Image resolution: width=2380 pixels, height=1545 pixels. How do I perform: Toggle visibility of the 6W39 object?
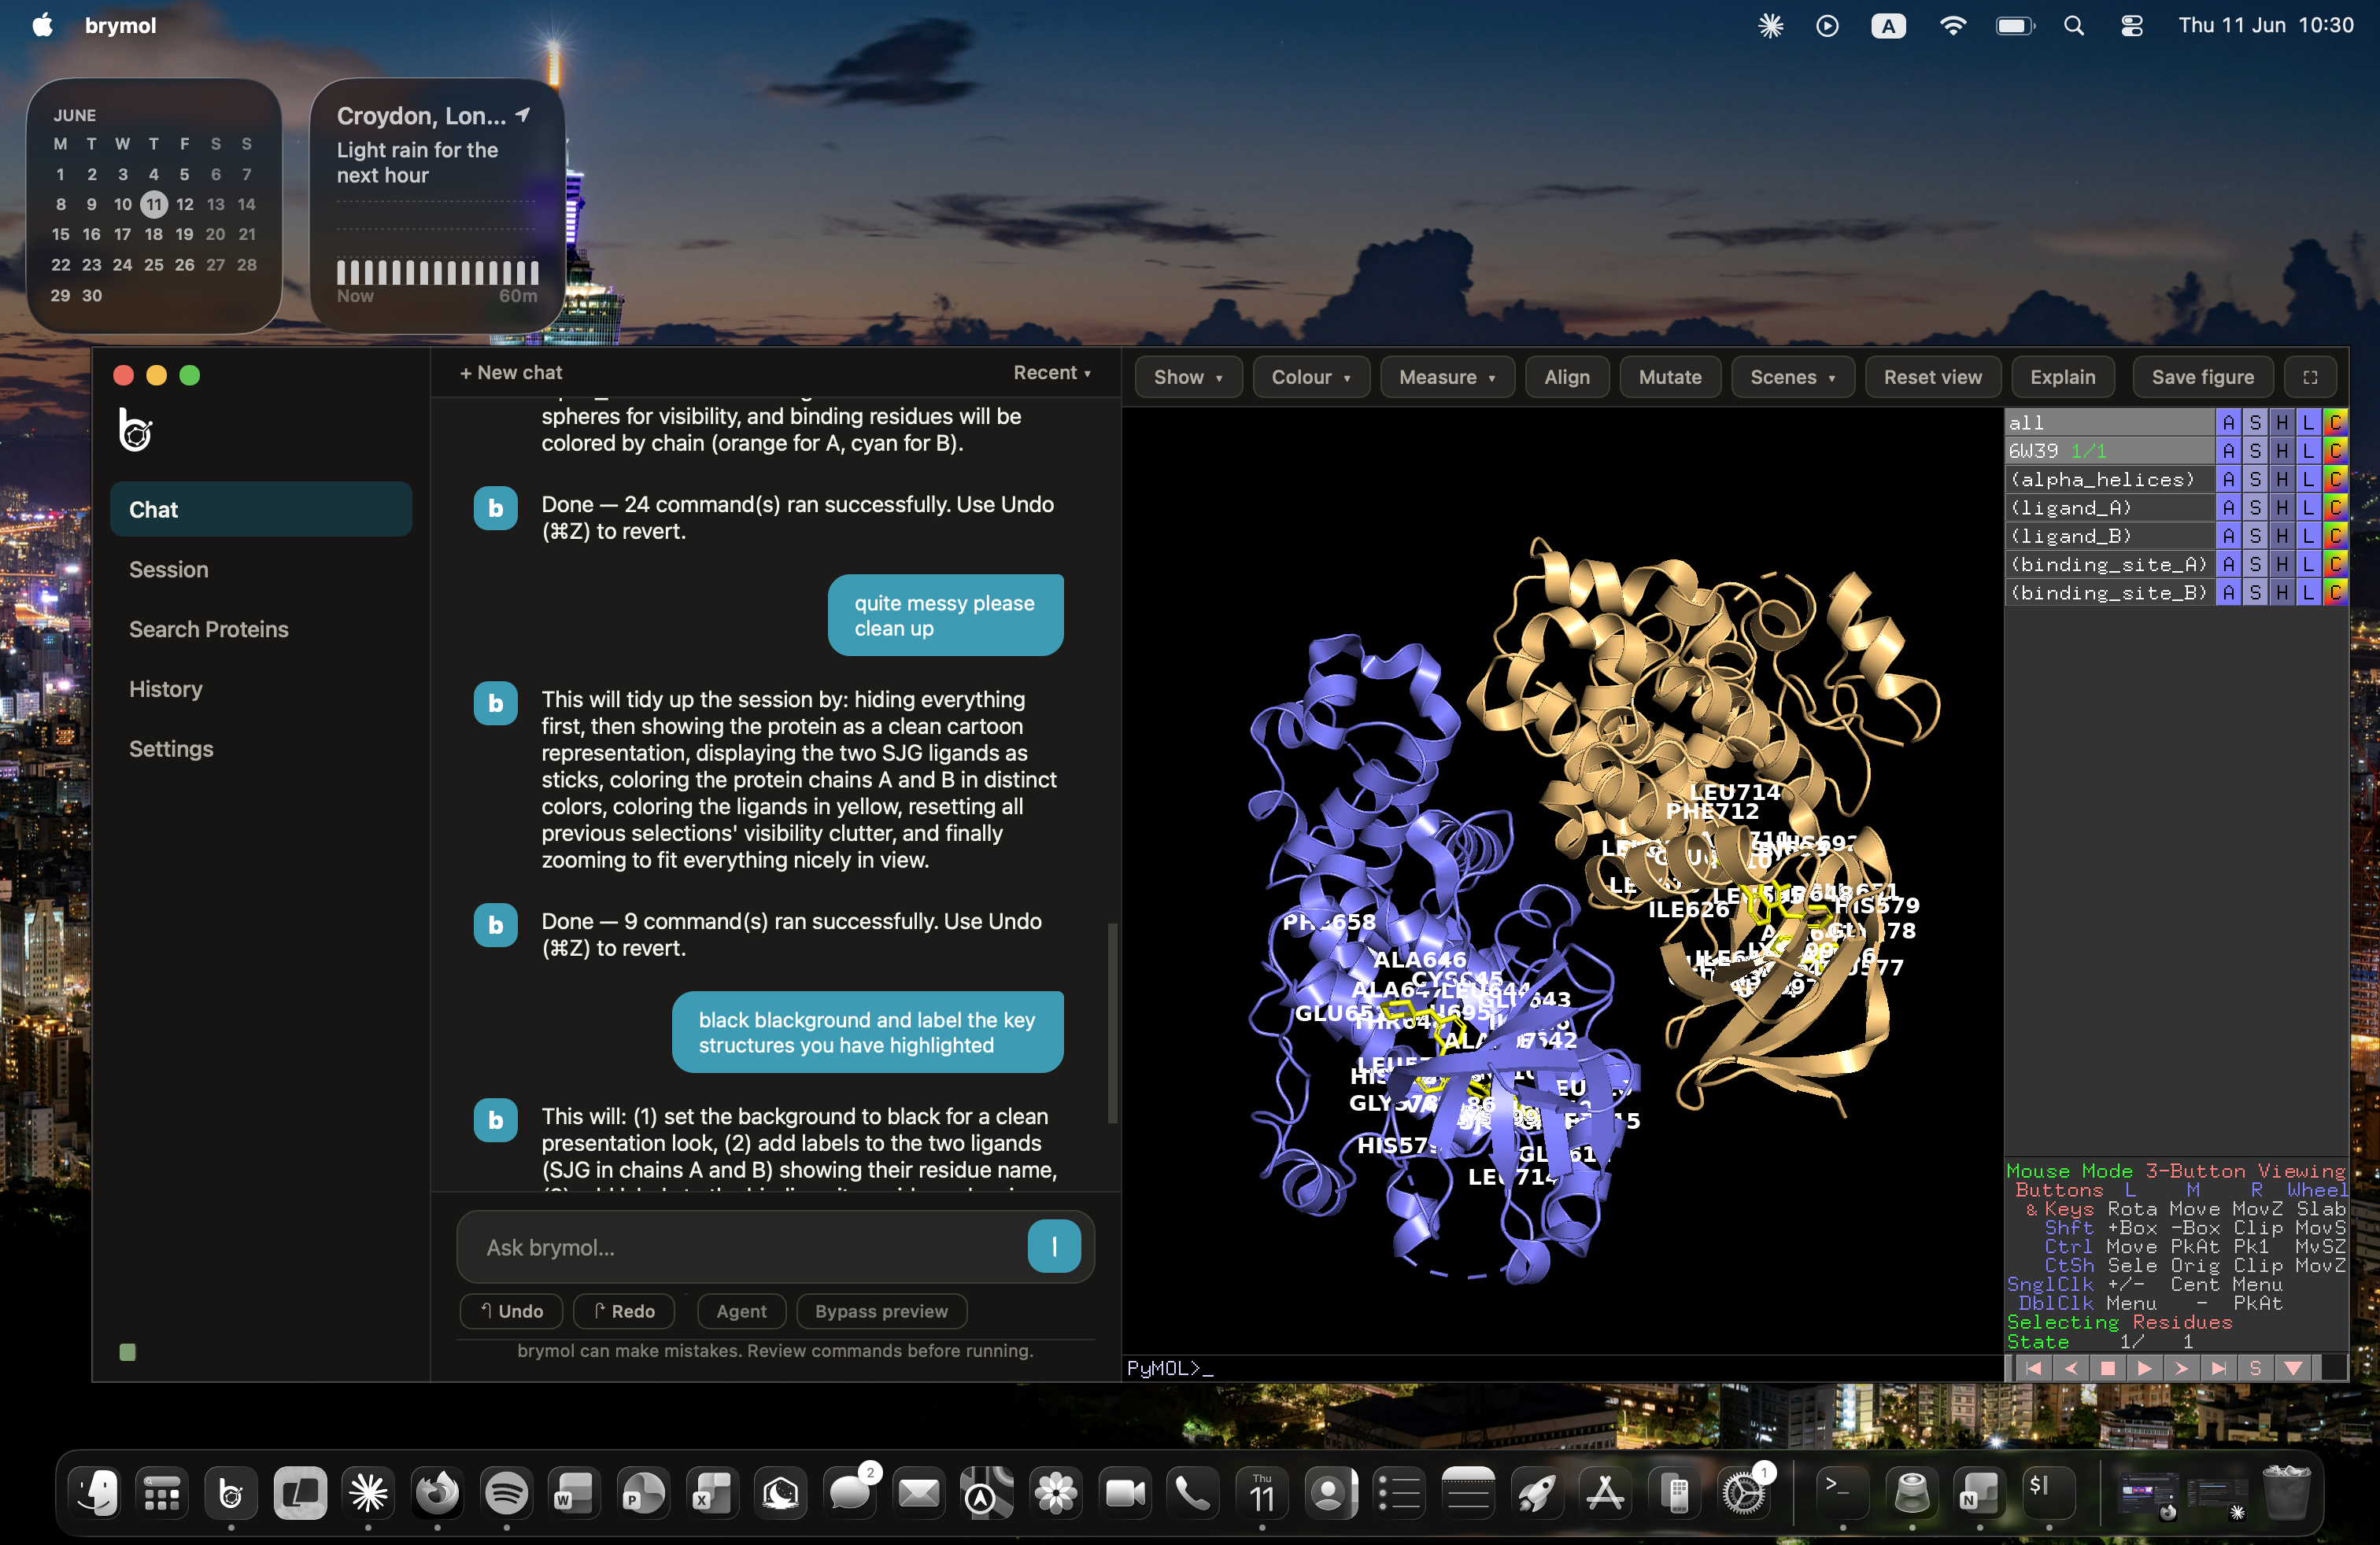click(x=2109, y=451)
